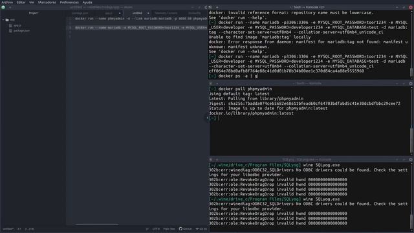The width and height of the screenshot is (414, 233).
Task: Switch to the package.json editor tab
Action: tap(80, 13)
